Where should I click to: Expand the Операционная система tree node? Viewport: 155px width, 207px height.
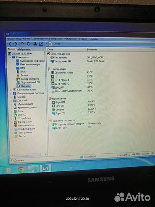pos(11,94)
